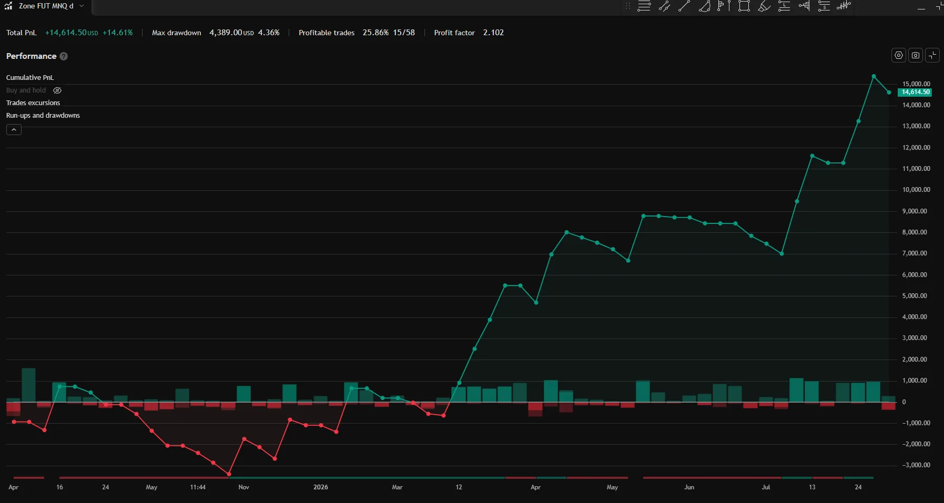Image resolution: width=944 pixels, height=503 pixels.
Task: Toggle fullscreen for the Performance chart
Action: pyautogui.click(x=932, y=55)
